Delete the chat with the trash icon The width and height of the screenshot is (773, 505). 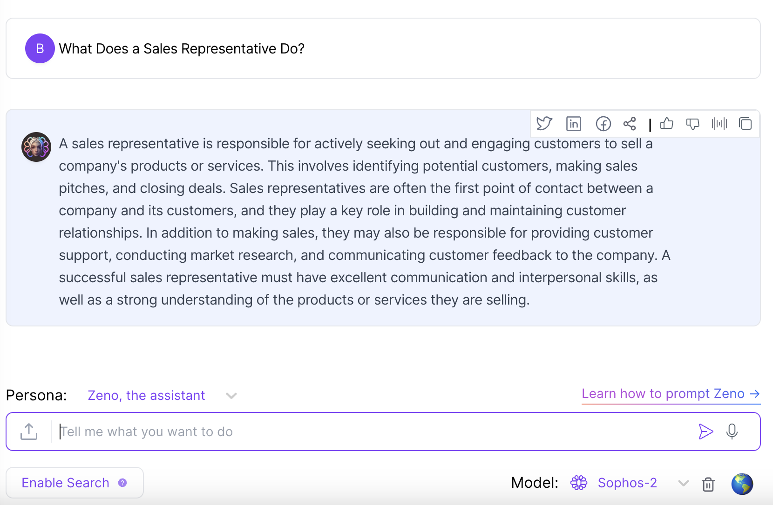coord(708,484)
